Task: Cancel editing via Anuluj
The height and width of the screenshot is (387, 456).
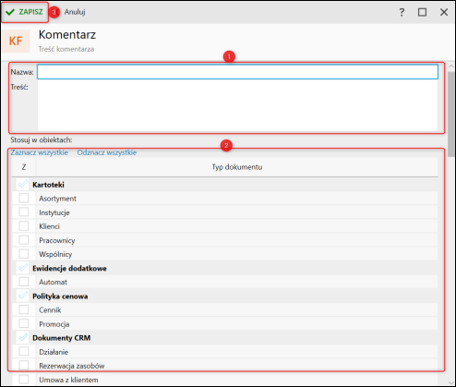Action: pyautogui.click(x=75, y=12)
